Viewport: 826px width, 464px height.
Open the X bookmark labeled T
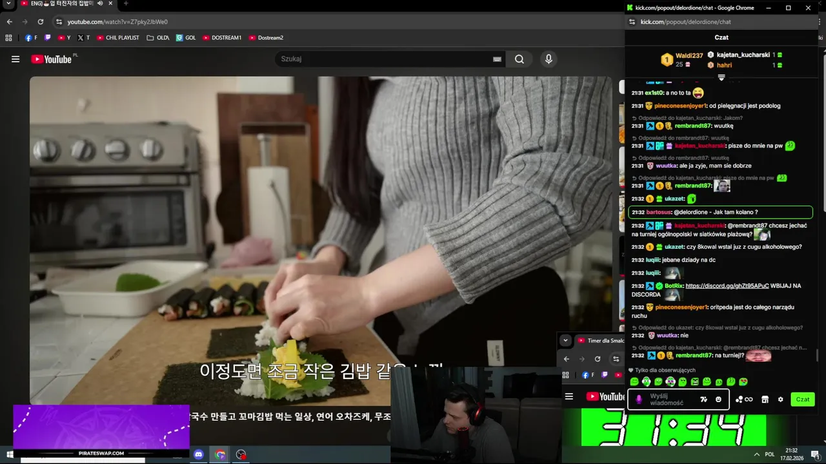[x=83, y=37]
